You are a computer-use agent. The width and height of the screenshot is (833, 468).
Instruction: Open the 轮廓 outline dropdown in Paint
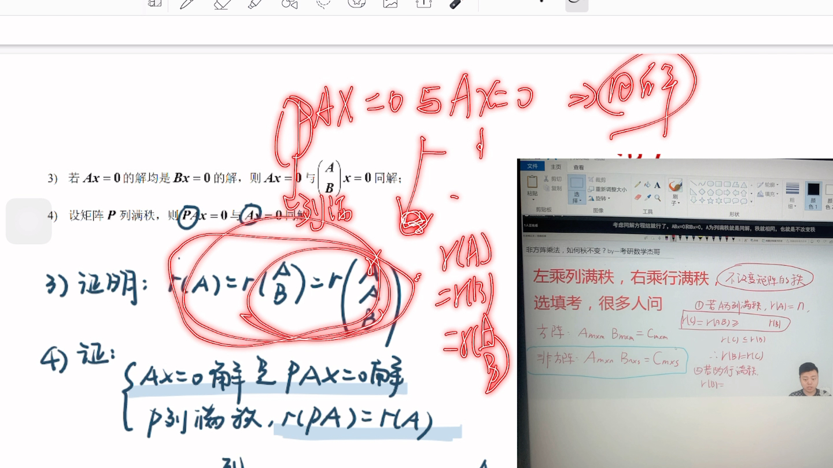point(768,185)
